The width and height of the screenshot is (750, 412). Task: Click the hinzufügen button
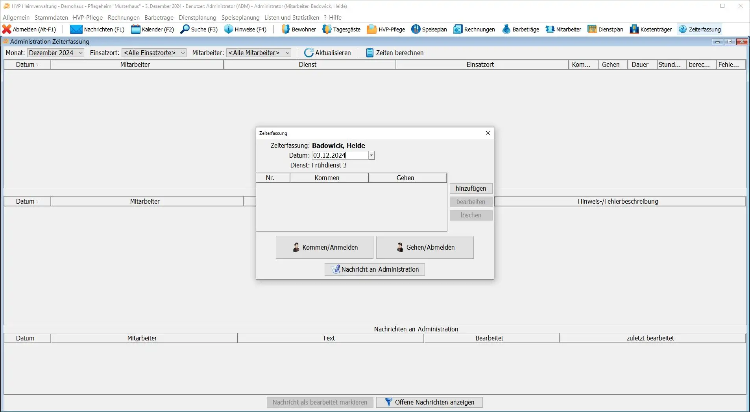(x=471, y=189)
